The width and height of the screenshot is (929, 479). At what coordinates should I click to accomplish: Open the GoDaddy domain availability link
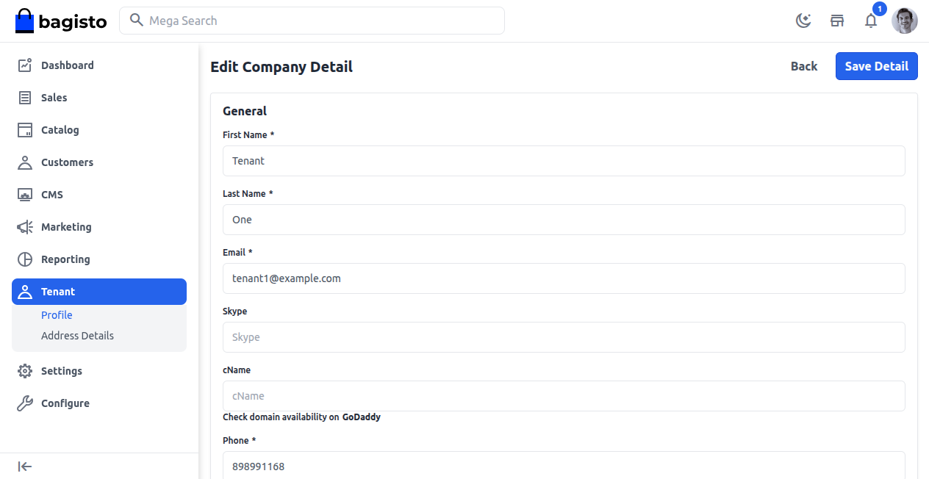pyautogui.click(x=361, y=417)
